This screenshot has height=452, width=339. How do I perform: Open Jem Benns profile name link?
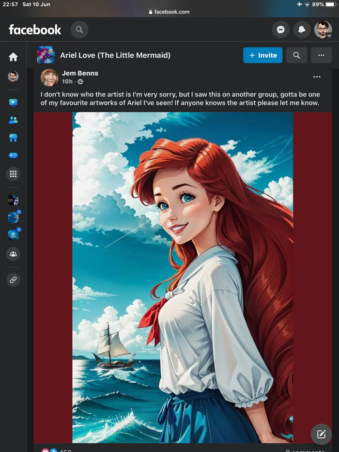coord(80,73)
